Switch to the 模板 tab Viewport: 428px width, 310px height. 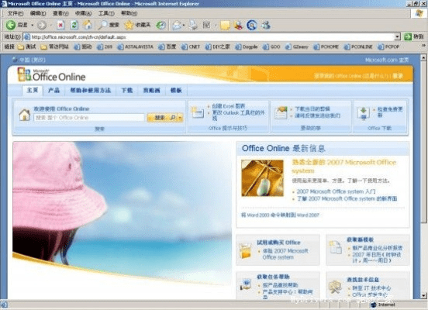[176, 91]
